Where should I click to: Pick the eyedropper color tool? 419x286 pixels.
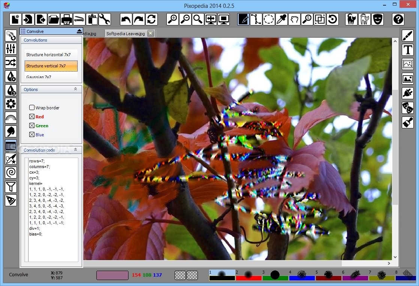coord(282,19)
